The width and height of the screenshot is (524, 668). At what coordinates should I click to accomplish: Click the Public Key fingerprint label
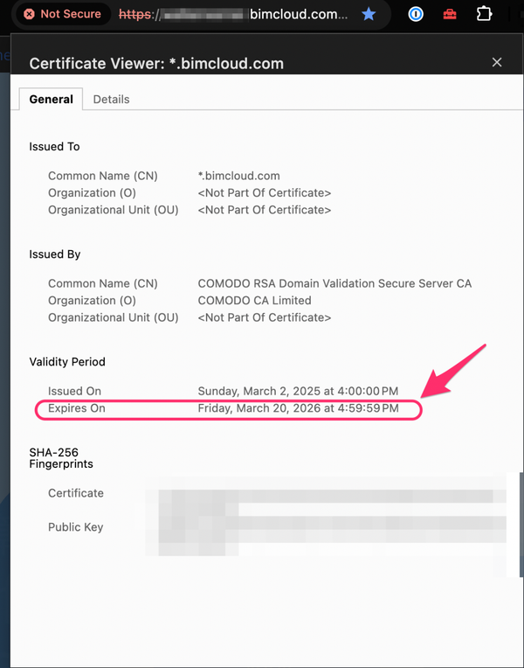pyautogui.click(x=76, y=527)
